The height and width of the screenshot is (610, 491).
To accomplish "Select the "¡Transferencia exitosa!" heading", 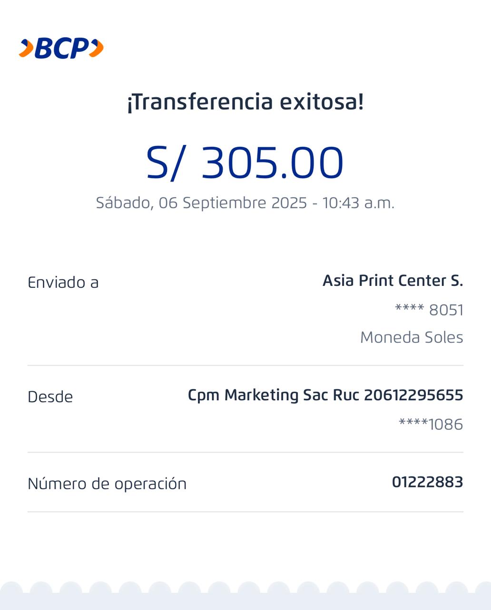I will pos(245,102).
